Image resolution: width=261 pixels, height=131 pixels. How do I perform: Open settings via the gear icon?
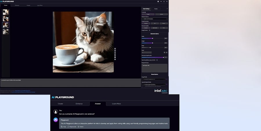[158, 1]
